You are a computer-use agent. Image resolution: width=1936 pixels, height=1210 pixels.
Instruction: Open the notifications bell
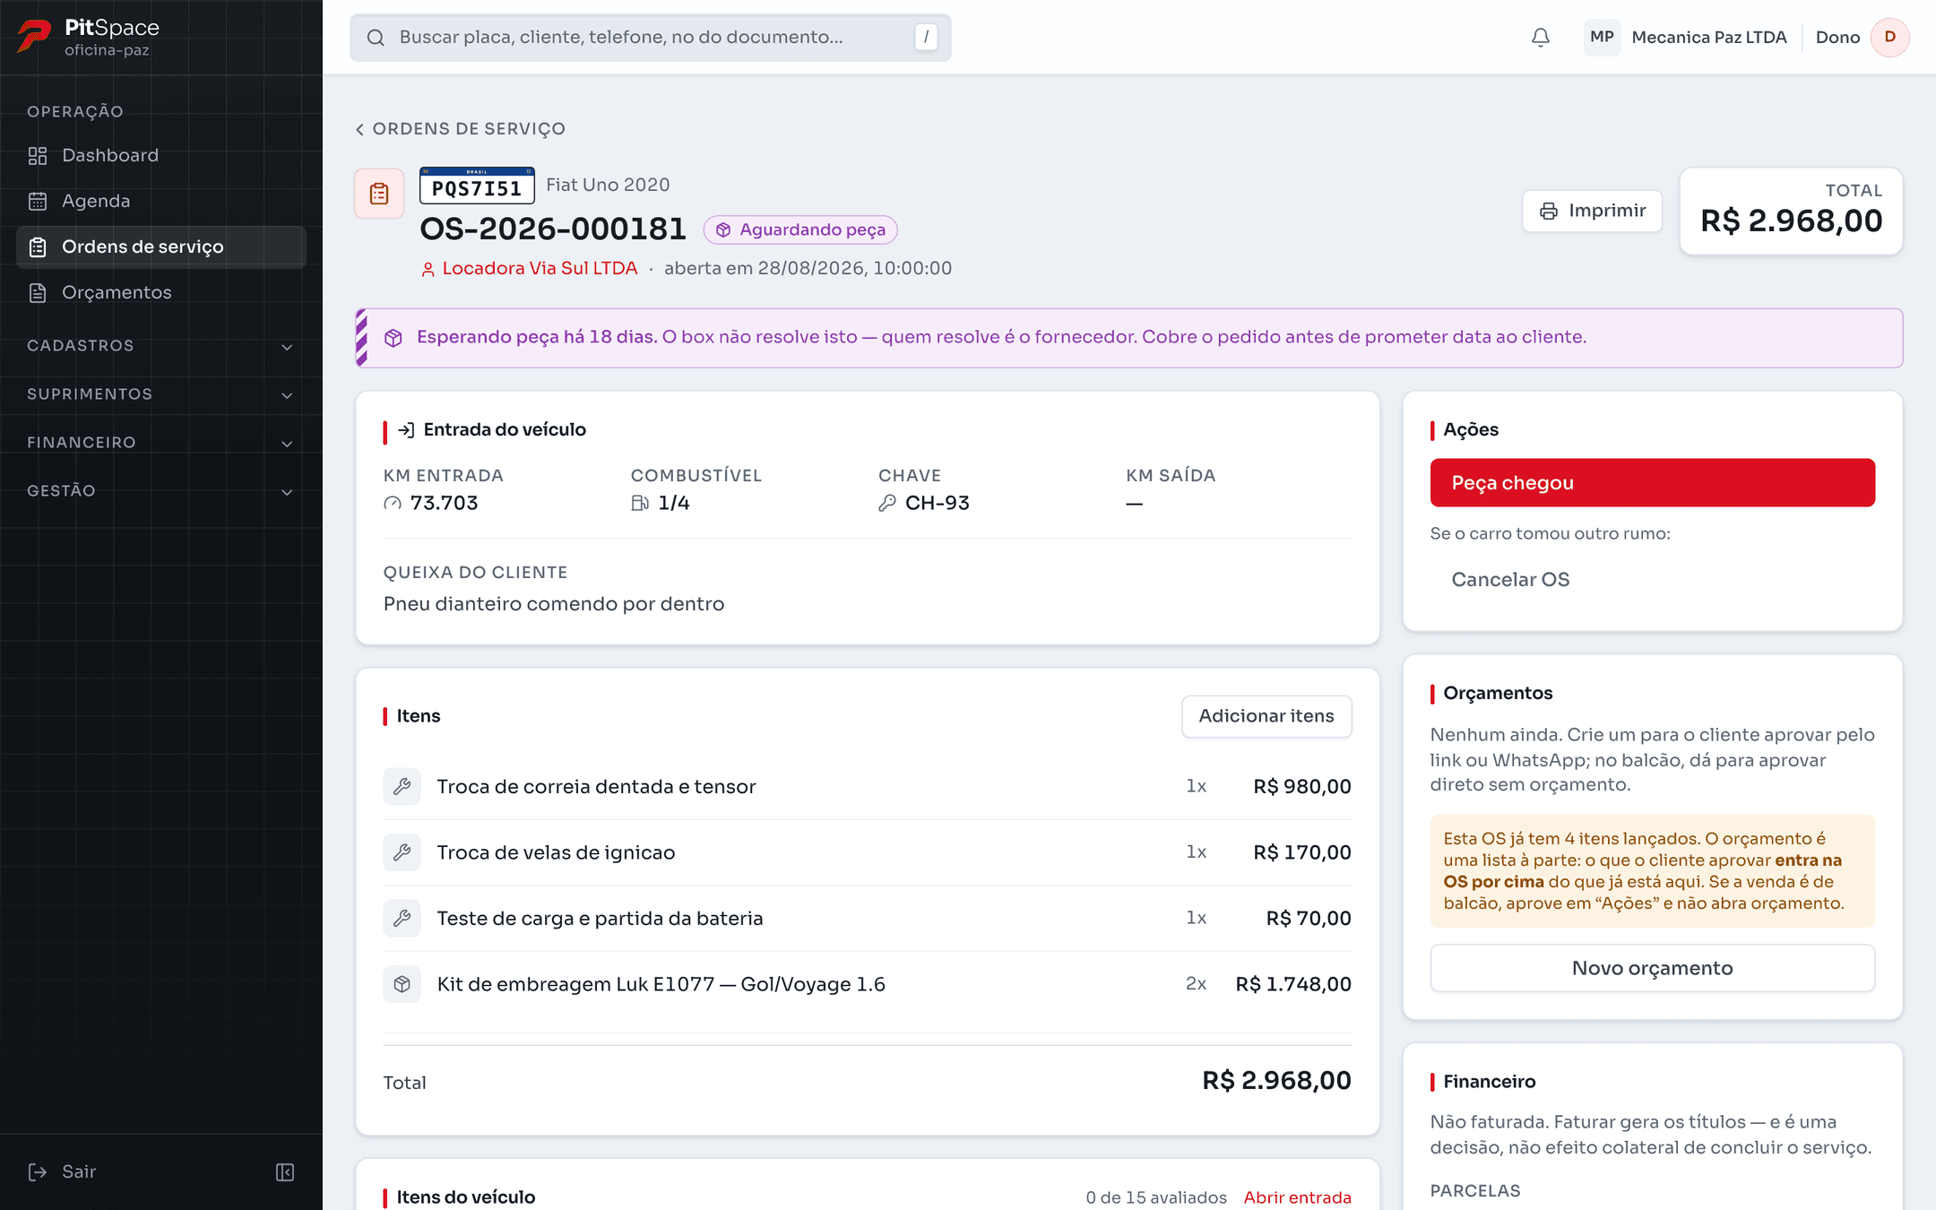tap(1540, 38)
